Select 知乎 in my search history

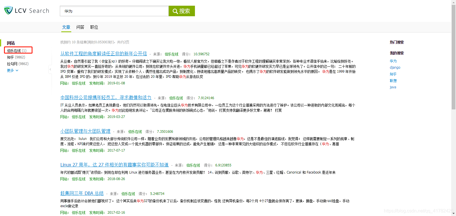tap(393, 74)
